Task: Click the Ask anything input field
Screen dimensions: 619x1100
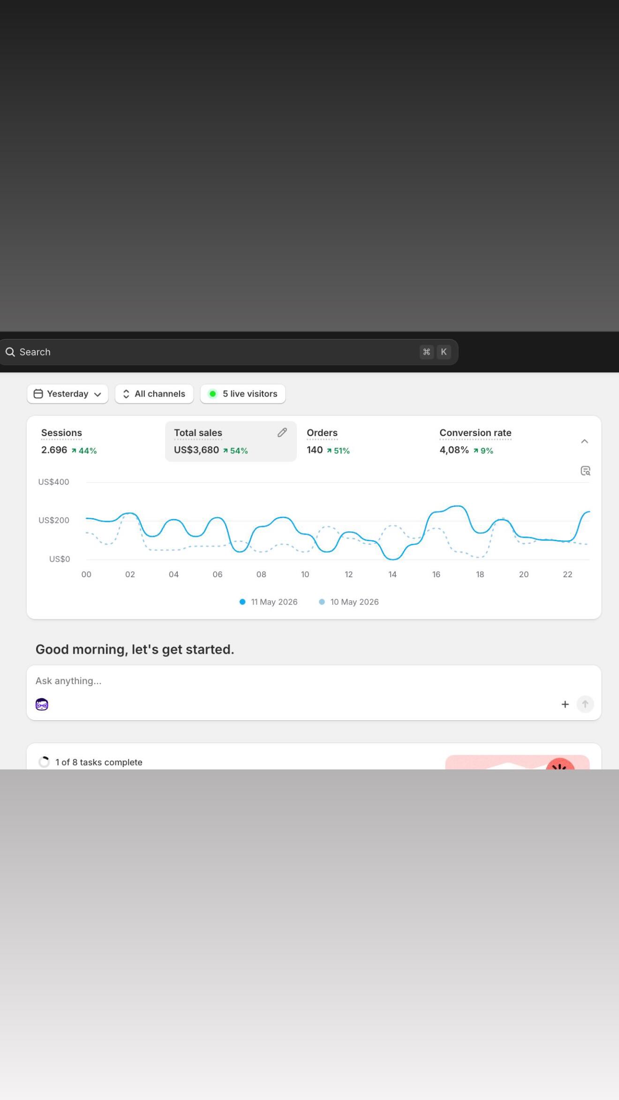Action: 314,681
